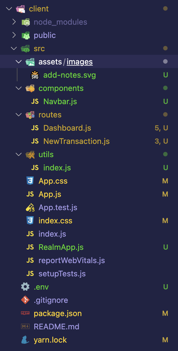The width and height of the screenshot is (178, 351).
Task: Click the assets images folder icon
Action: (x=30, y=61)
